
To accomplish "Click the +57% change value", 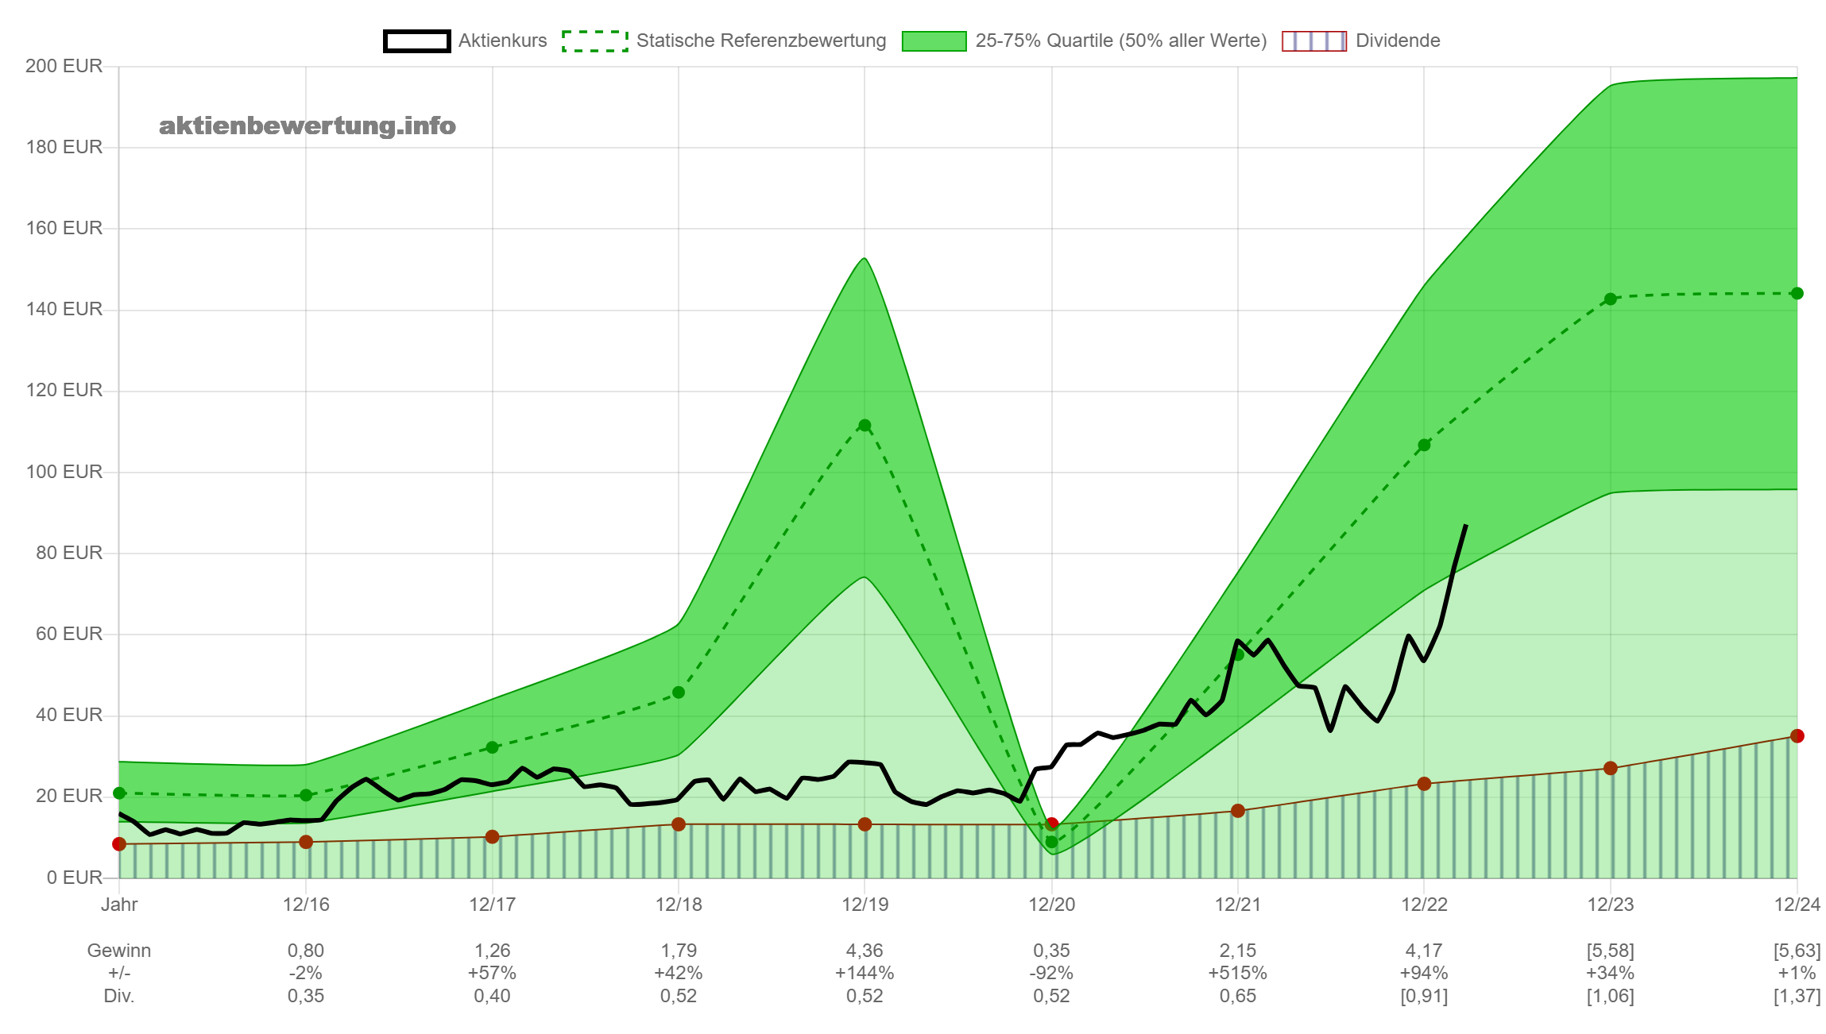I will click(492, 973).
